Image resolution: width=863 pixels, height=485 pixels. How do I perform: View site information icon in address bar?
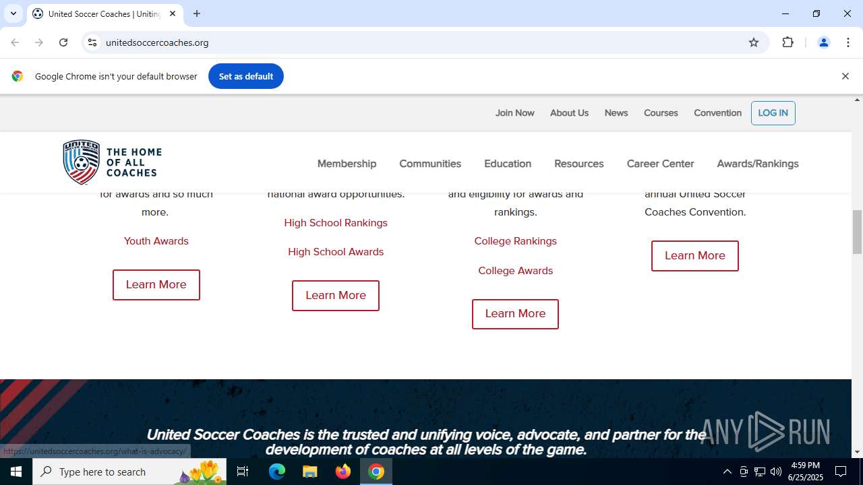click(92, 42)
